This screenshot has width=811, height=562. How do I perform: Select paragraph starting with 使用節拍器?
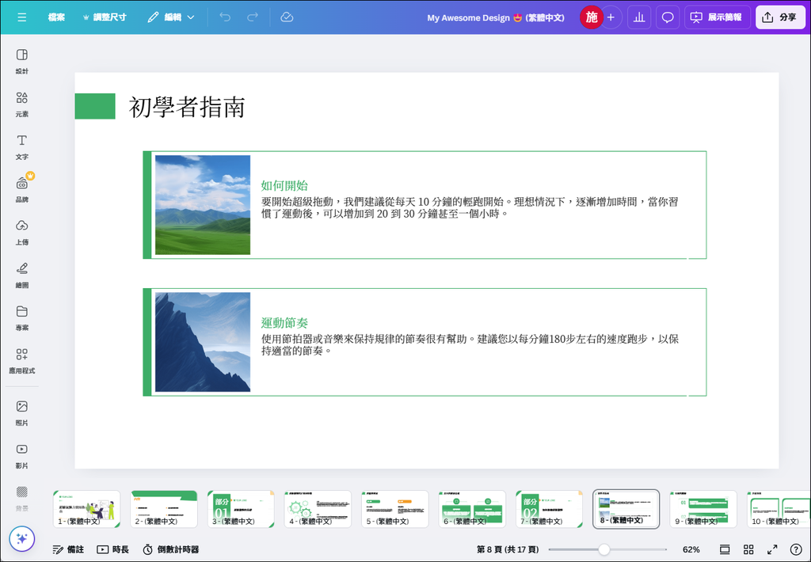470,345
